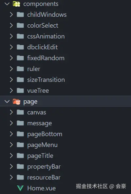Click the ruler folder icon
The width and height of the screenshot is (131, 194).
20,69
